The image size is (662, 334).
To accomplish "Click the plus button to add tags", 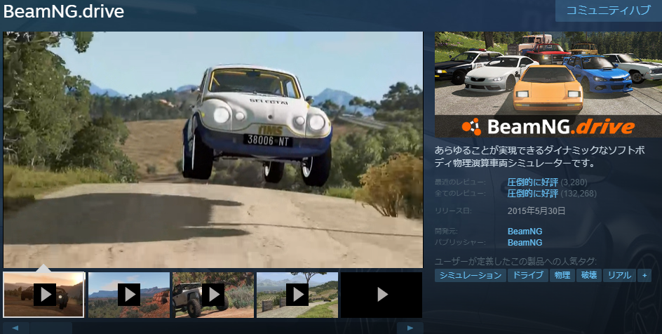I will click(x=644, y=275).
